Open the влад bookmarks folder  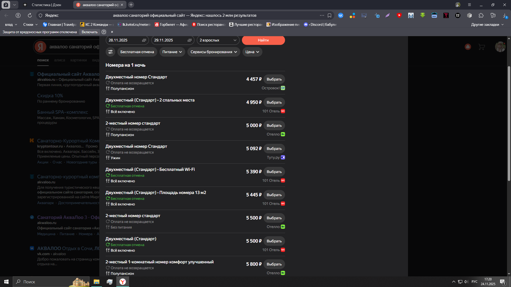(x=11, y=25)
